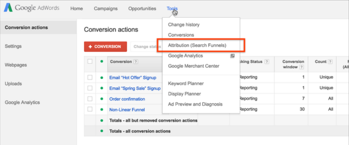Check the Order confirmation row checkbox
The image size is (349, 145).
click(x=90, y=99)
